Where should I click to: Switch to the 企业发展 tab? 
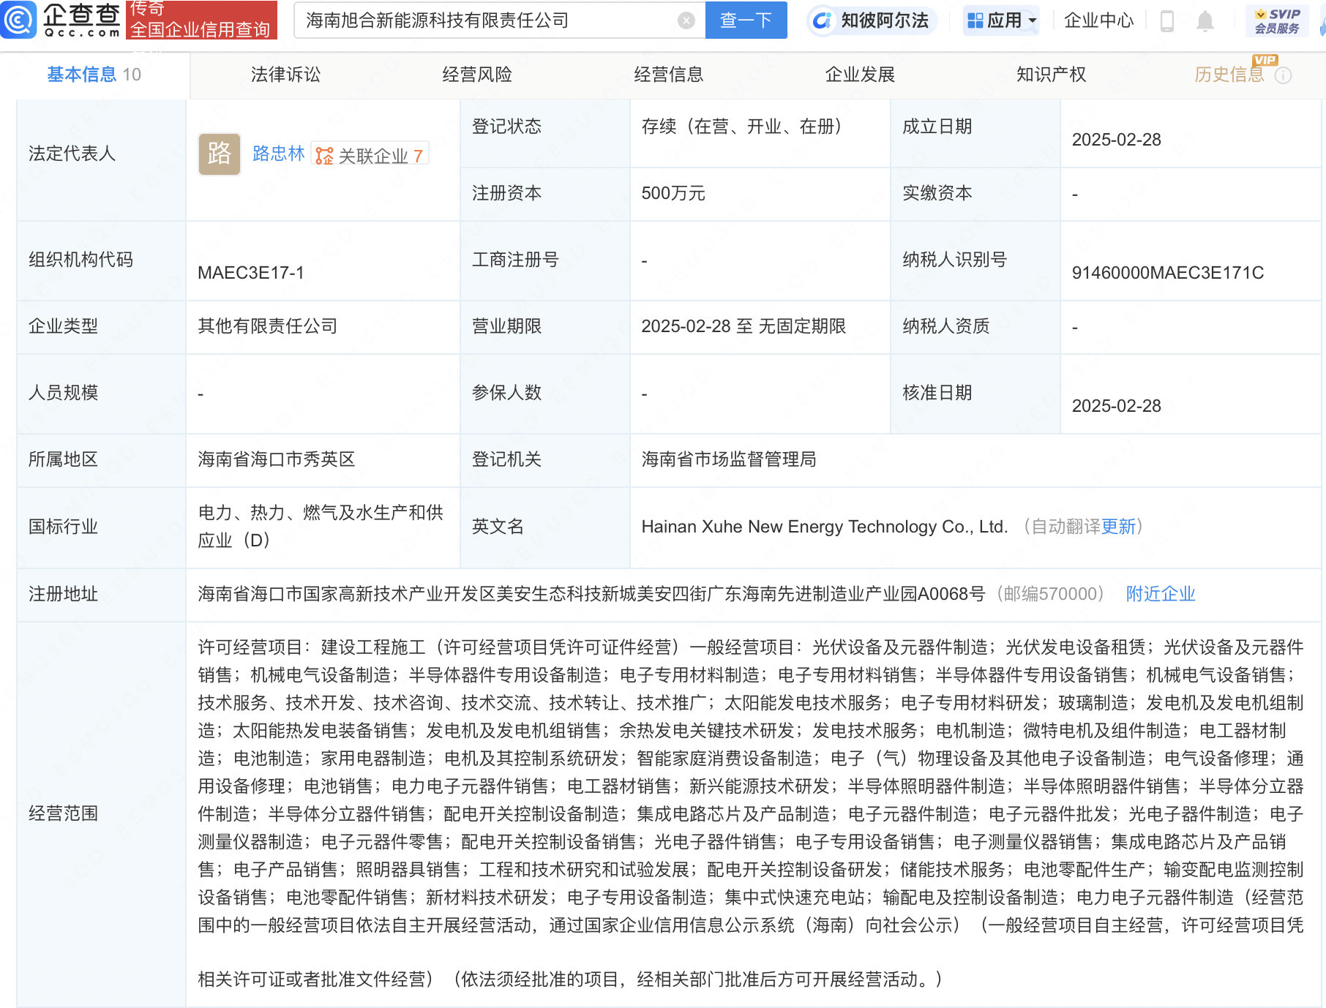pyautogui.click(x=860, y=75)
